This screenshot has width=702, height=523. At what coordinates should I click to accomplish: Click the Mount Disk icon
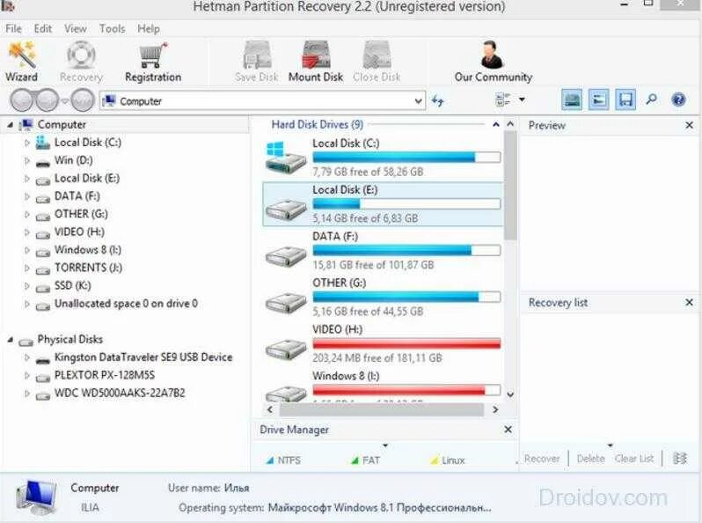point(316,55)
